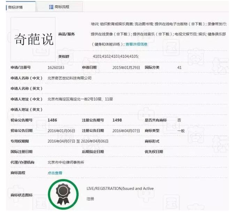Select the address 北京市海淀区海淀北一街2号10层、11层

tap(80, 99)
